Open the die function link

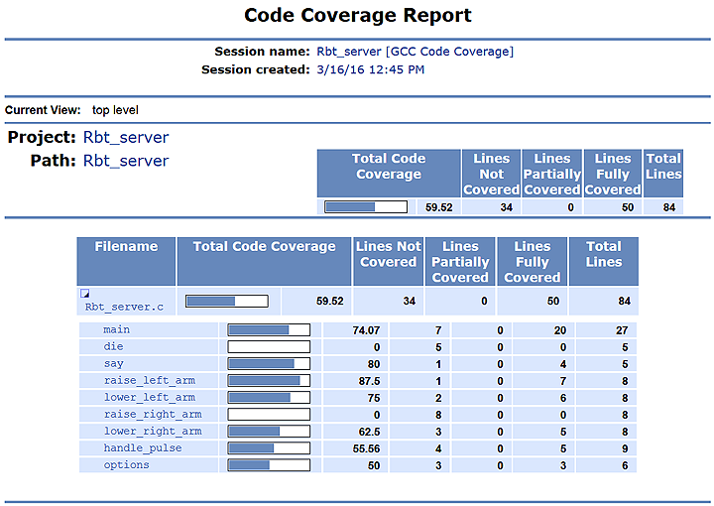coord(113,346)
